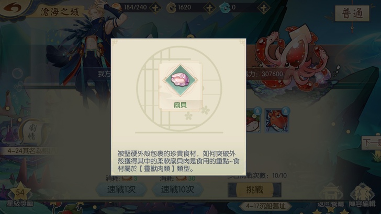
Task: Start the stage with 挑戰 button
Action: tap(255, 189)
